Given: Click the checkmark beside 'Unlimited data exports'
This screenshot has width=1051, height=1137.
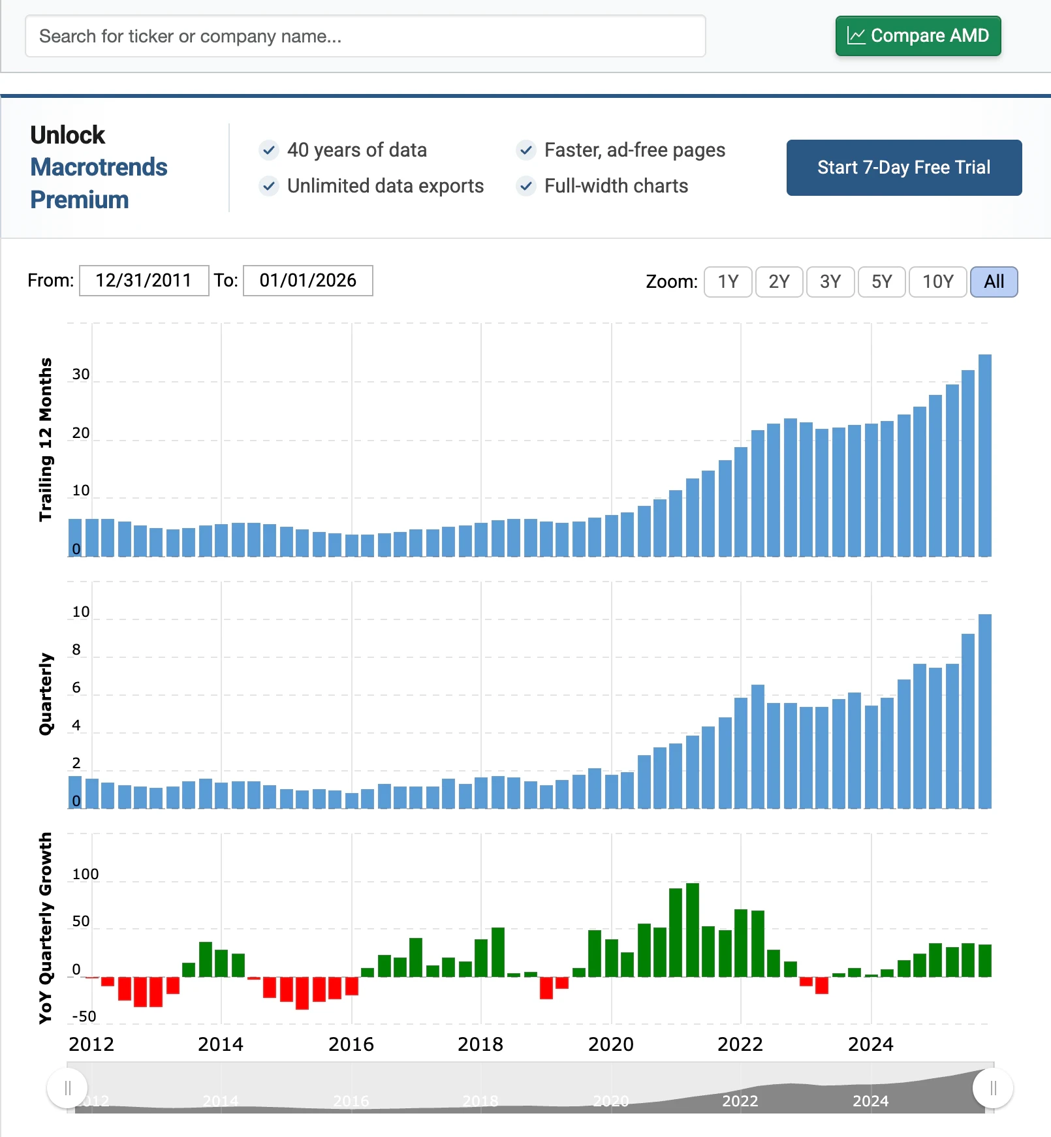Looking at the screenshot, I should pyautogui.click(x=268, y=186).
